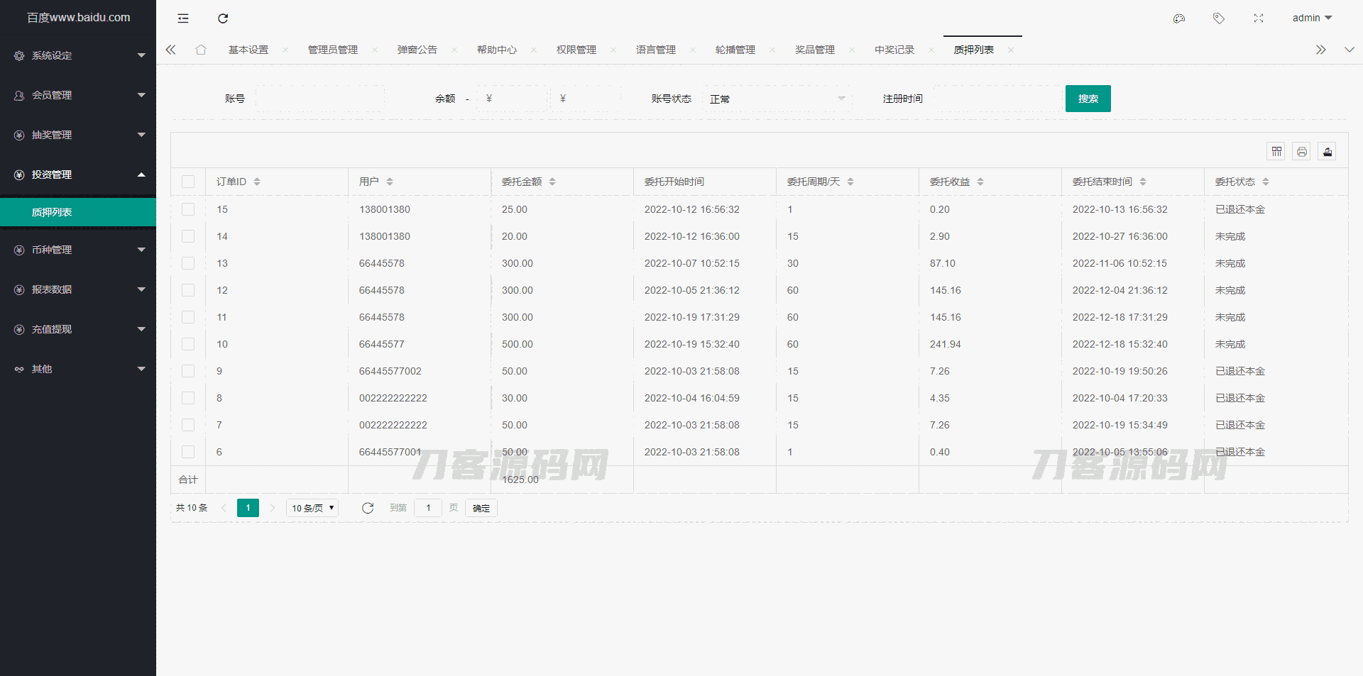Click the 搜索 search button
The width and height of the screenshot is (1363, 676).
(x=1088, y=99)
